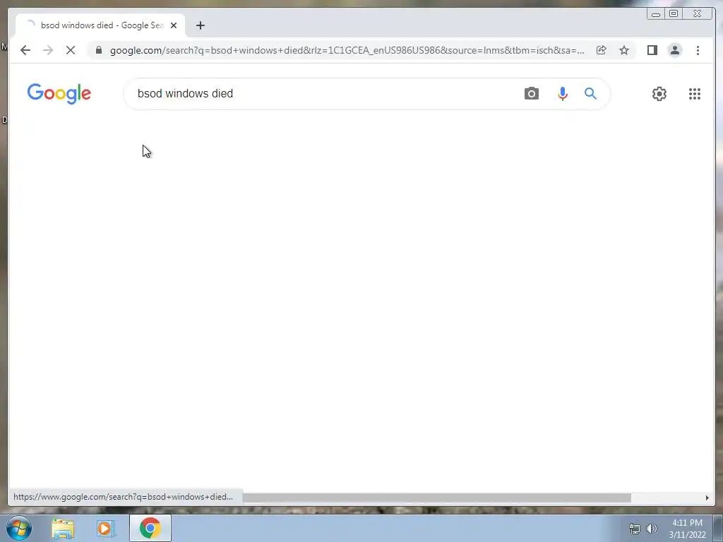Open the Windows Start menu
Screen dimensions: 723x542
pos(19,528)
